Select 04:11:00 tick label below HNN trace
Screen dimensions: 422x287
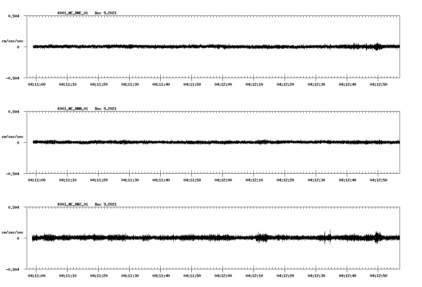click(37, 180)
